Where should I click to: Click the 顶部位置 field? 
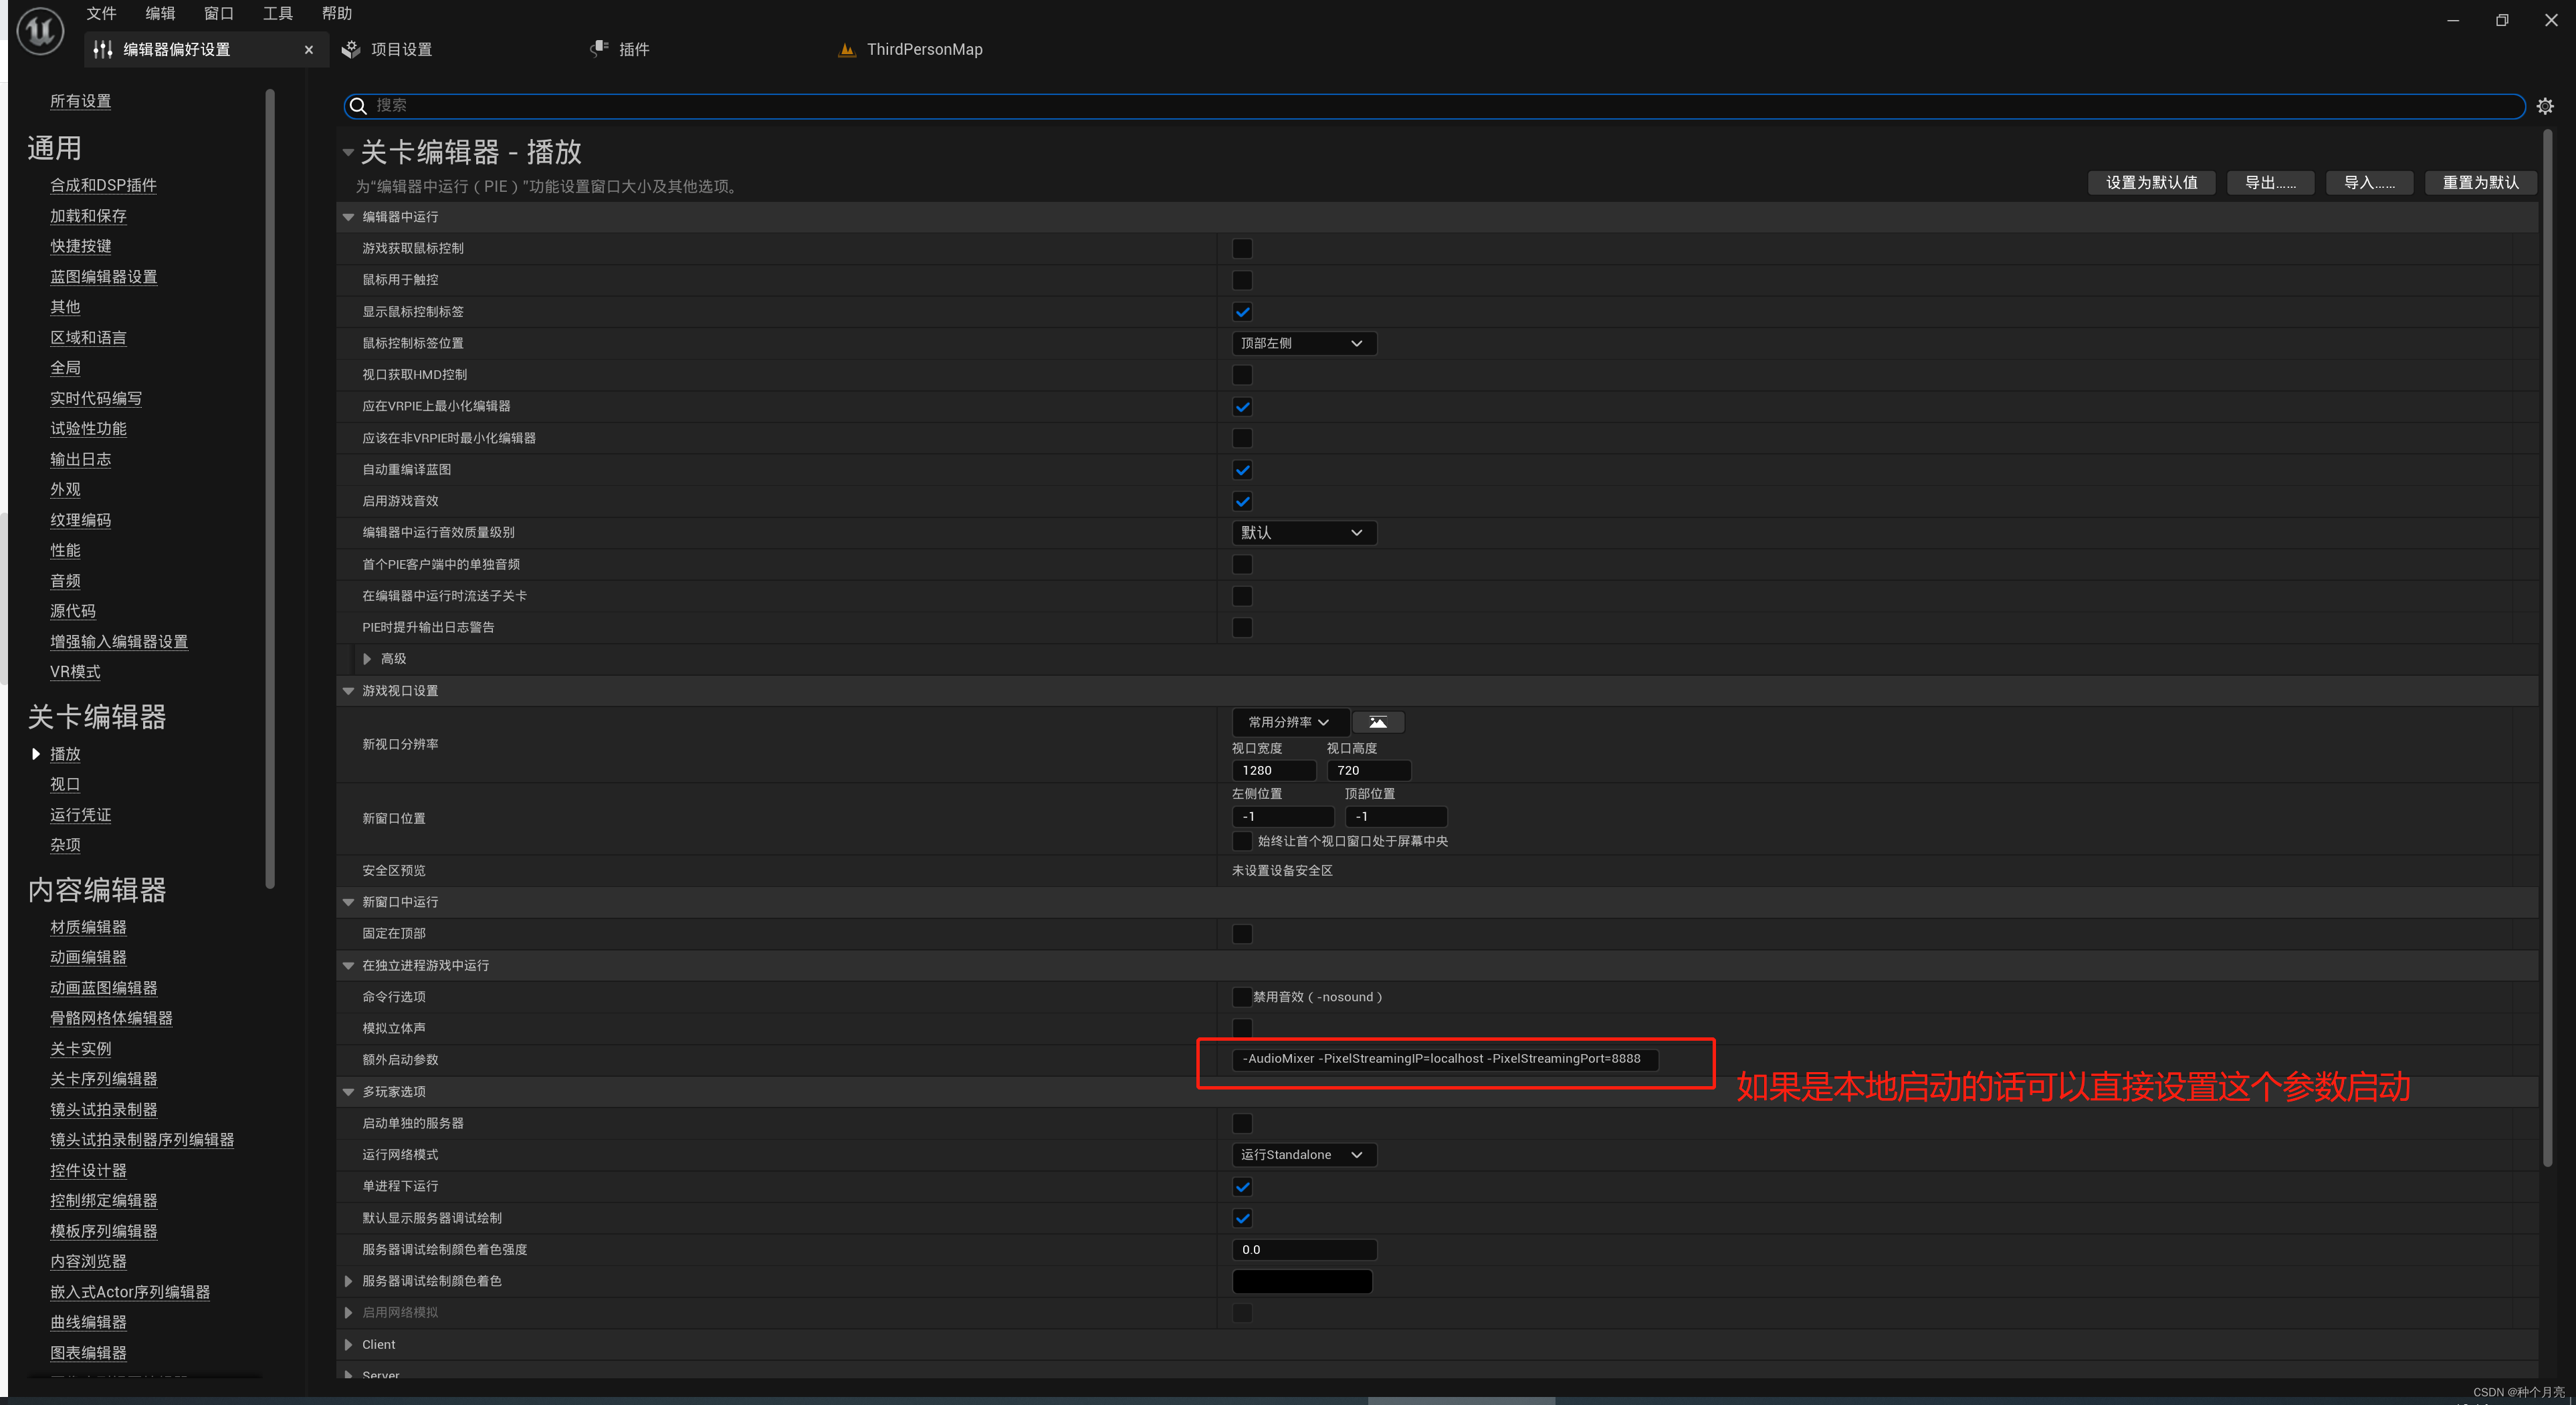coord(1396,816)
